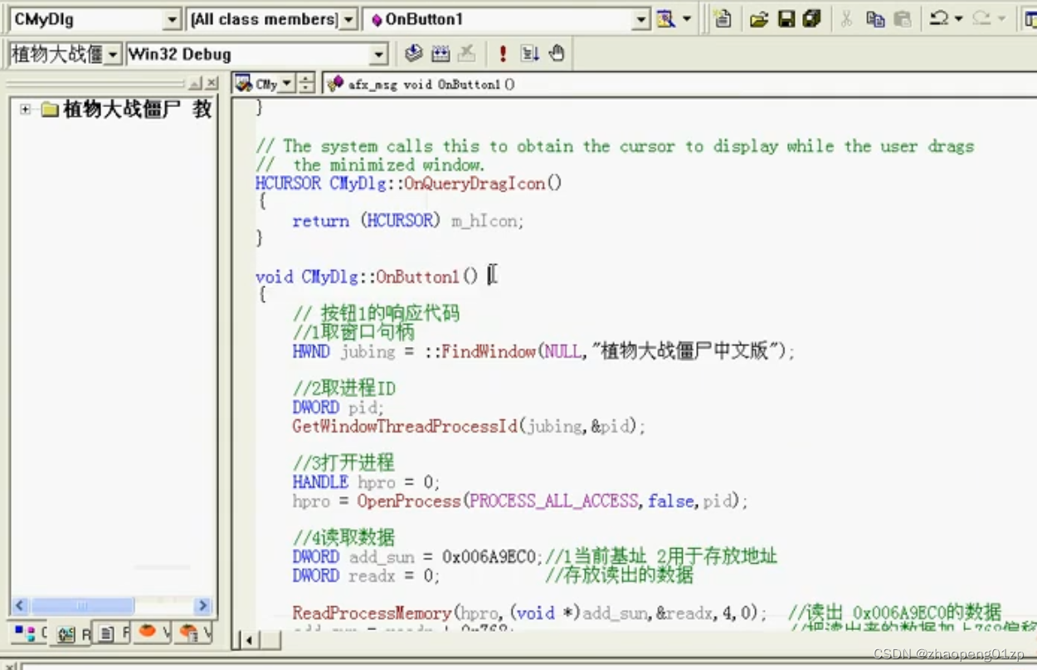
Task: Click the OnQueryDragIcon function name
Action: 476,183
